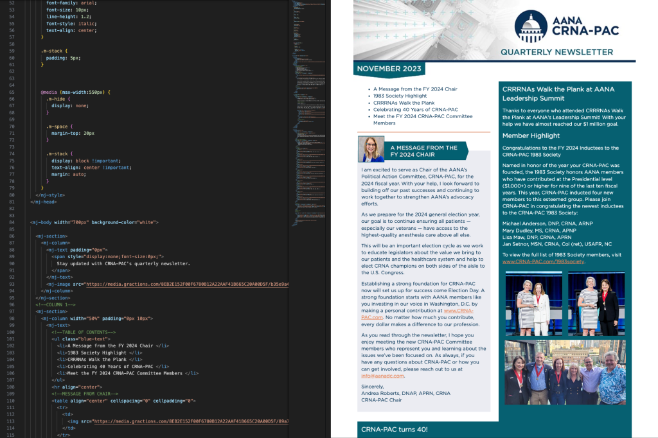Image resolution: width=658 pixels, height=438 pixels.
Task: Click the '<!--TABLE OF CONTENTS-->' comment line
Action: coord(83,332)
